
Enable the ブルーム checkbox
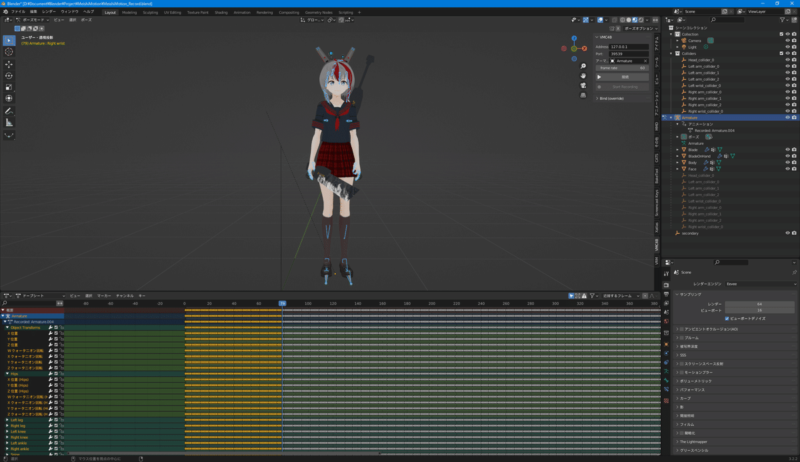[x=682, y=338]
